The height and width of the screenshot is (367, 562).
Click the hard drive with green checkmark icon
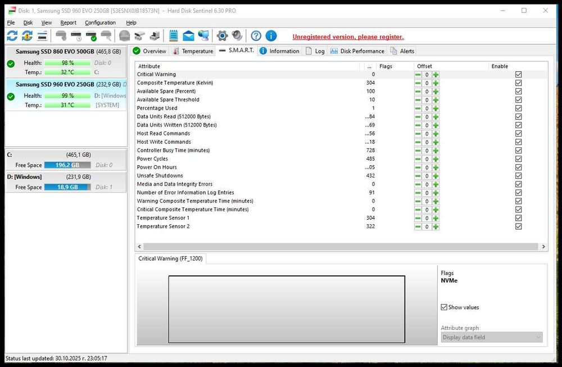coord(91,36)
